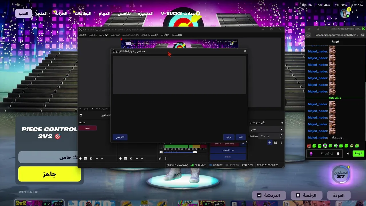
Task: Open emoji picker in Kick chat input
Action: [338, 154]
